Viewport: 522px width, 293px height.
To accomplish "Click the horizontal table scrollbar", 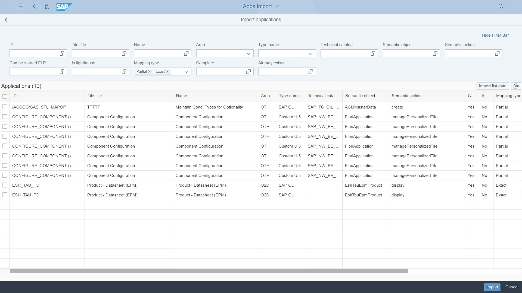I will (x=209, y=271).
